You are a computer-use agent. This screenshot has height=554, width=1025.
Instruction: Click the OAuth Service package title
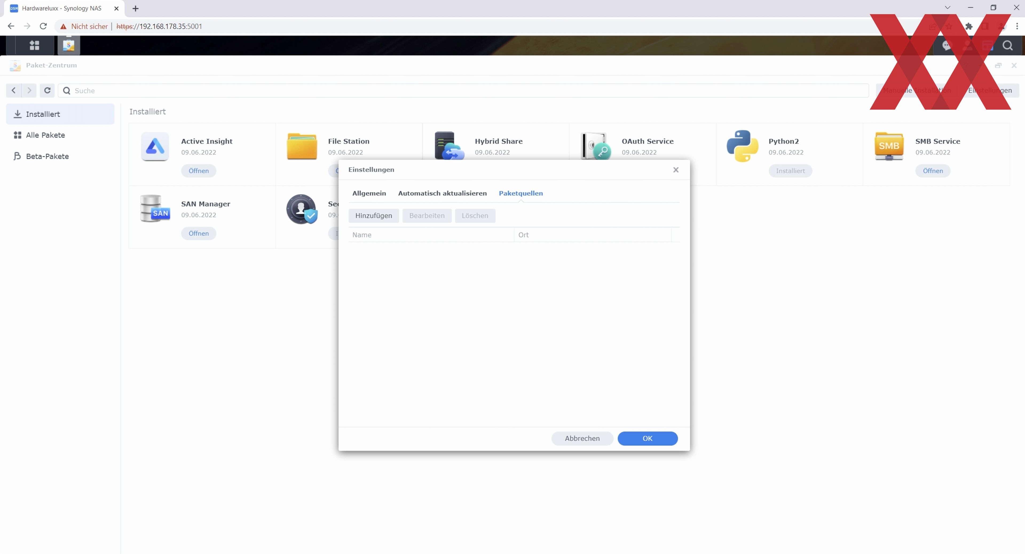647,141
